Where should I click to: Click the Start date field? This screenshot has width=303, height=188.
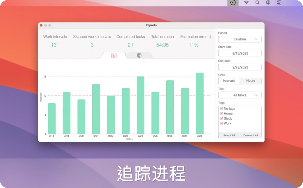pyautogui.click(x=240, y=53)
